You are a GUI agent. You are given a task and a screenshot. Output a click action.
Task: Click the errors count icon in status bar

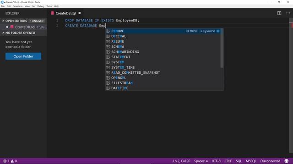[x=5, y=161]
